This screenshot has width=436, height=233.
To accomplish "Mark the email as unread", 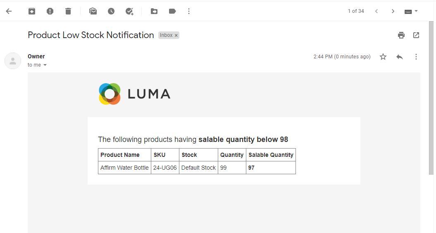I will pyautogui.click(x=93, y=11).
